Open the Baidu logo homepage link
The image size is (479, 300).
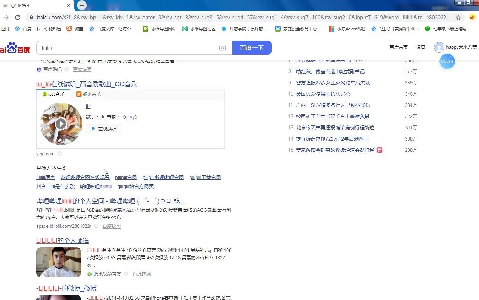(x=15, y=48)
